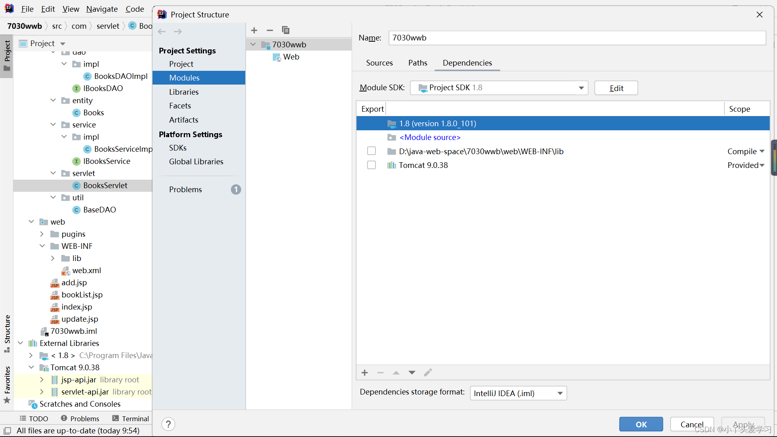
Task: Expand the pugins folder
Action: point(42,234)
